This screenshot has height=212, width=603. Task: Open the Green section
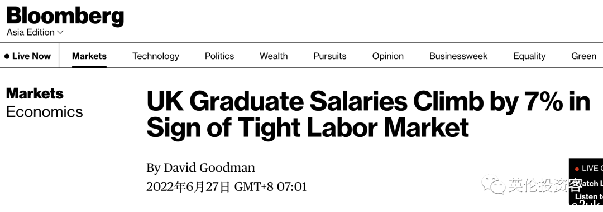[x=583, y=56]
